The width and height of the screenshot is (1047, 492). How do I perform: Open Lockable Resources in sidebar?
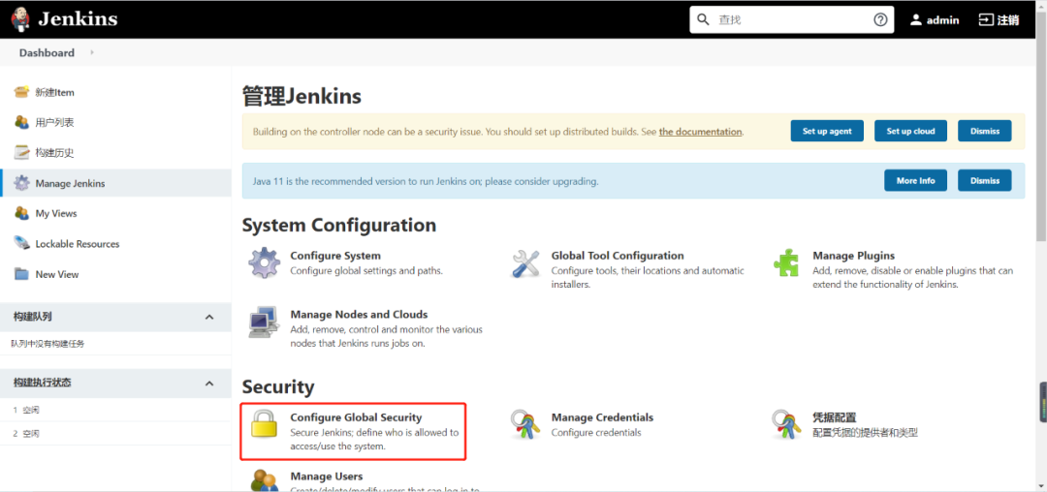[x=78, y=244]
